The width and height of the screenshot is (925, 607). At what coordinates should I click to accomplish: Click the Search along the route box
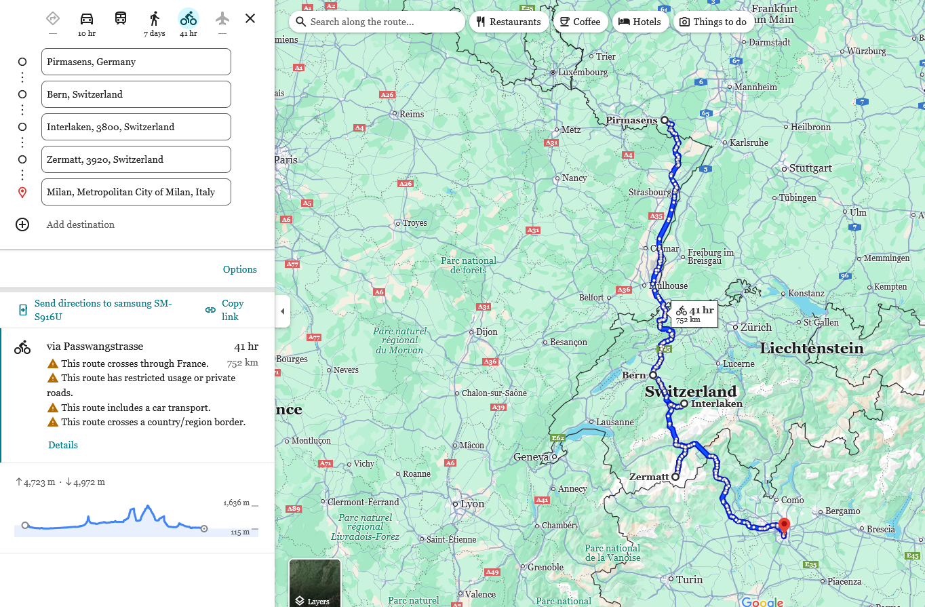point(377,22)
